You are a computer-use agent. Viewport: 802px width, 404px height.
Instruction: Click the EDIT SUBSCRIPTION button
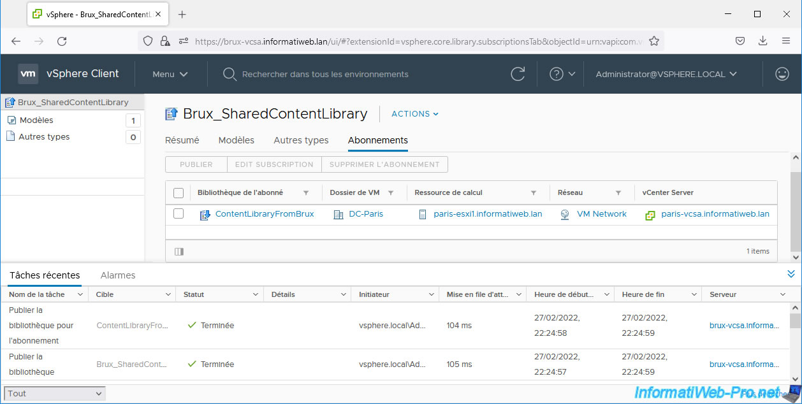click(274, 164)
